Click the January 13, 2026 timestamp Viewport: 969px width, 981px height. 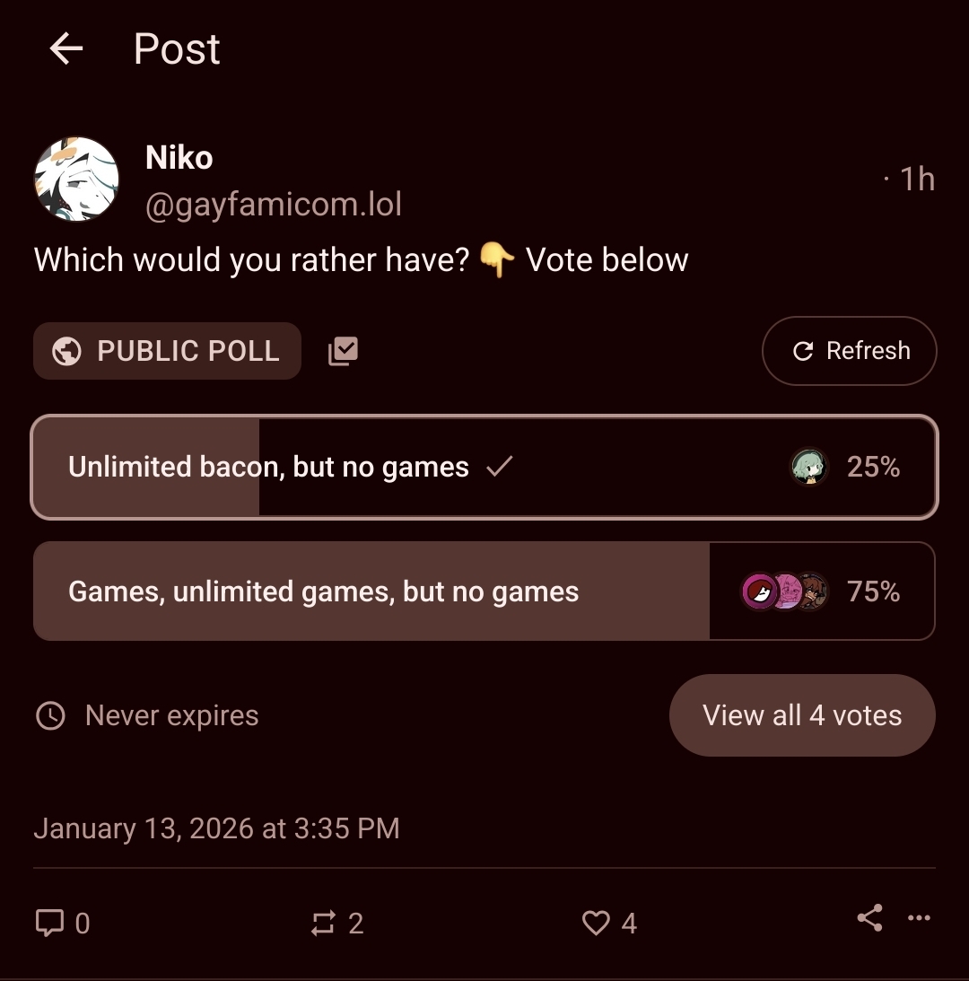pos(216,828)
